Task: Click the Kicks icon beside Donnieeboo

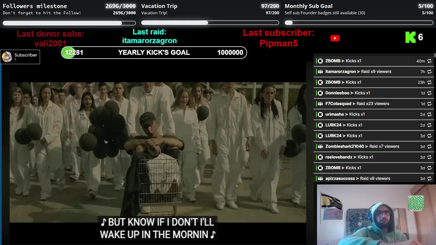Action: point(320,93)
